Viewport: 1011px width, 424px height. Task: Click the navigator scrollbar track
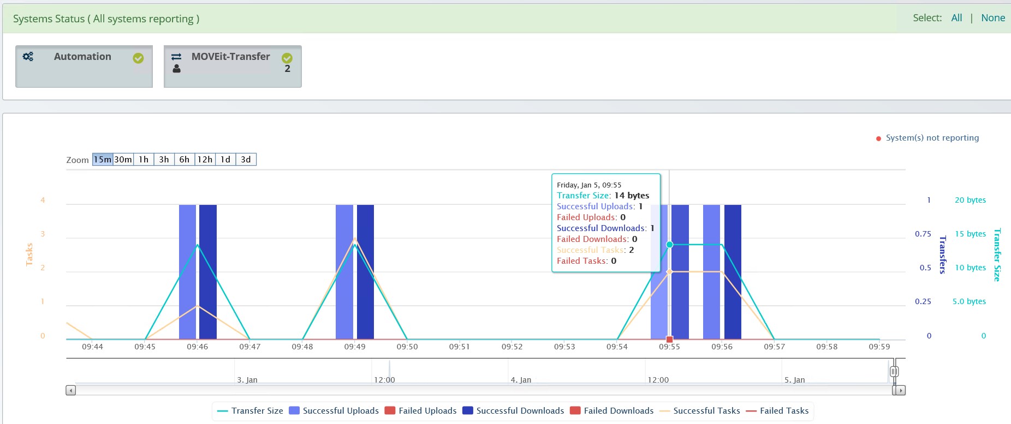484,390
